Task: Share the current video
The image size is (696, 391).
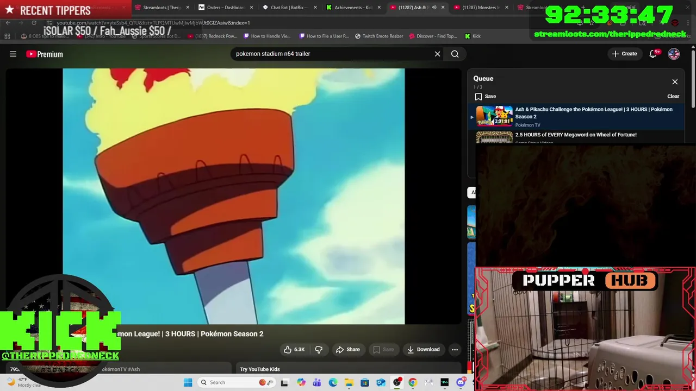Action: (x=347, y=350)
